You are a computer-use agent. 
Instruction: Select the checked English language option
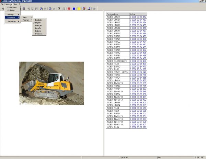click(x=38, y=23)
